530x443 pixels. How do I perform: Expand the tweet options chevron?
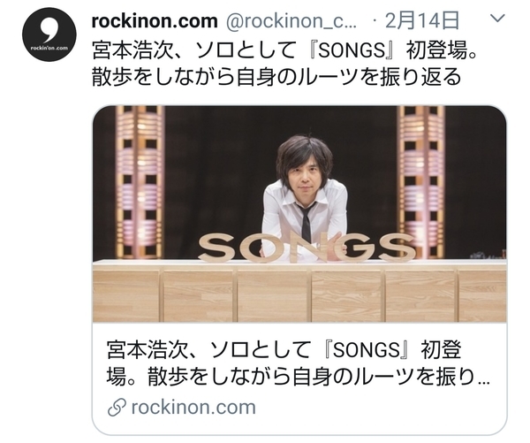tap(497, 18)
